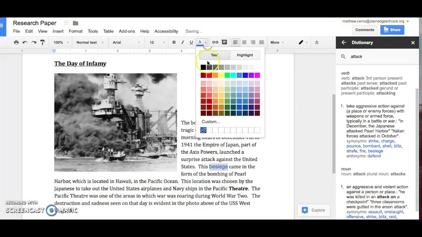Viewport: 422px width, 237px height.
Task: Switch to the Highlight tab in color picker
Action: pos(245,55)
